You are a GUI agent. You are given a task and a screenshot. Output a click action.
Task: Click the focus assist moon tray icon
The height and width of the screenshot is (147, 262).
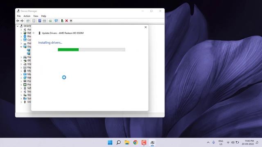[x=257, y=143]
